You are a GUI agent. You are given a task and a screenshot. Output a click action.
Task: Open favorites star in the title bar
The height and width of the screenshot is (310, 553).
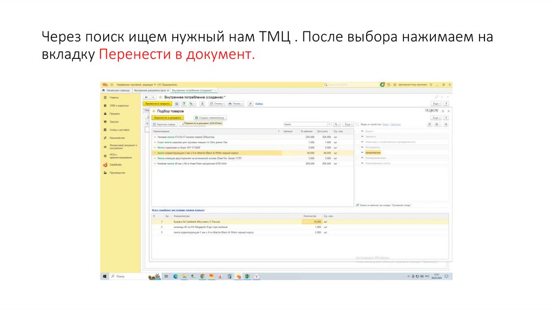coord(395,85)
